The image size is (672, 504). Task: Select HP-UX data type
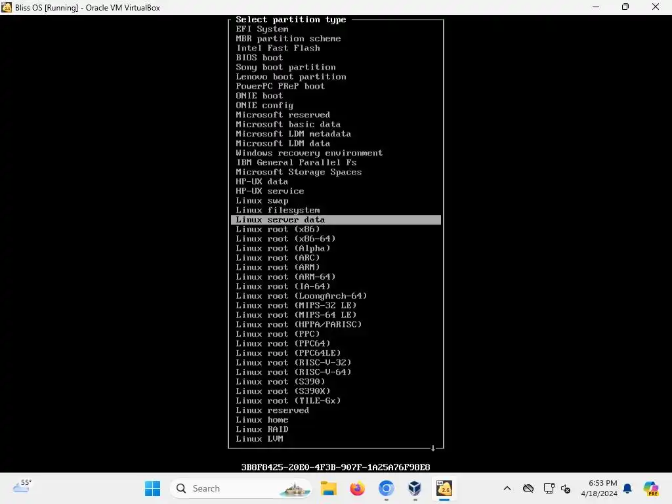click(x=262, y=182)
